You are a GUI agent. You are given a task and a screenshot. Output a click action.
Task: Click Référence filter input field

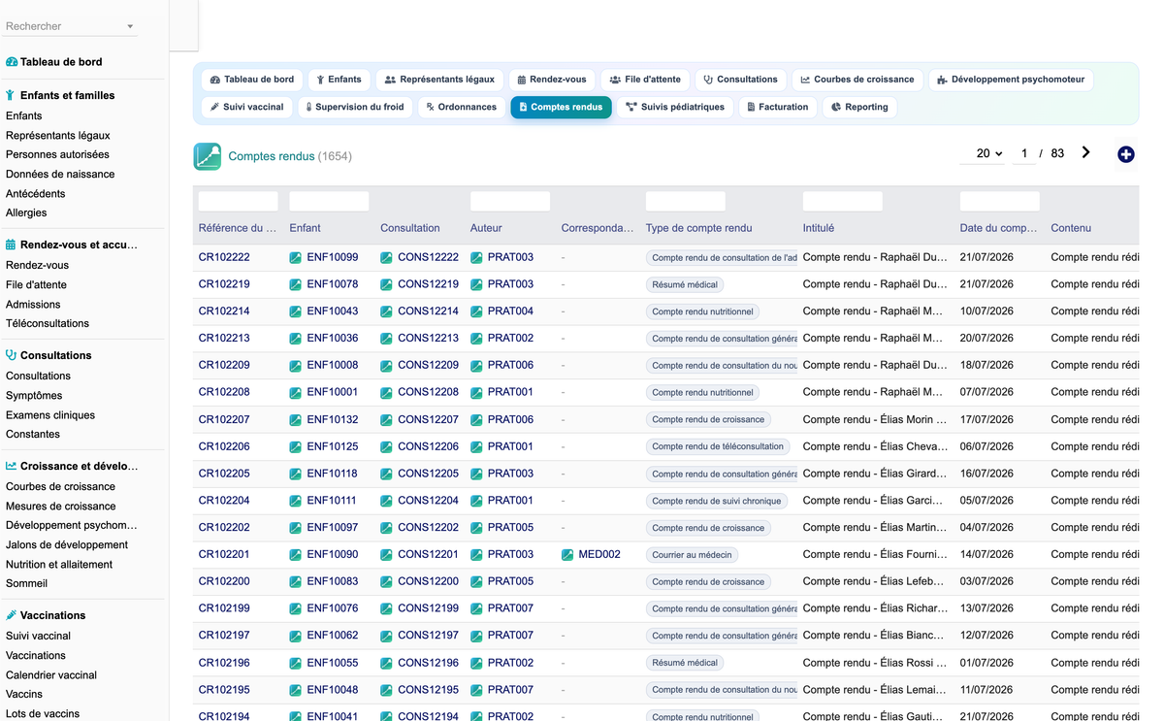239,202
